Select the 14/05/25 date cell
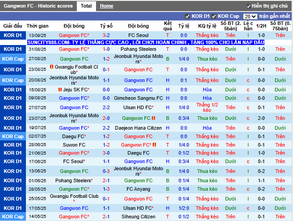 click(x=38, y=217)
